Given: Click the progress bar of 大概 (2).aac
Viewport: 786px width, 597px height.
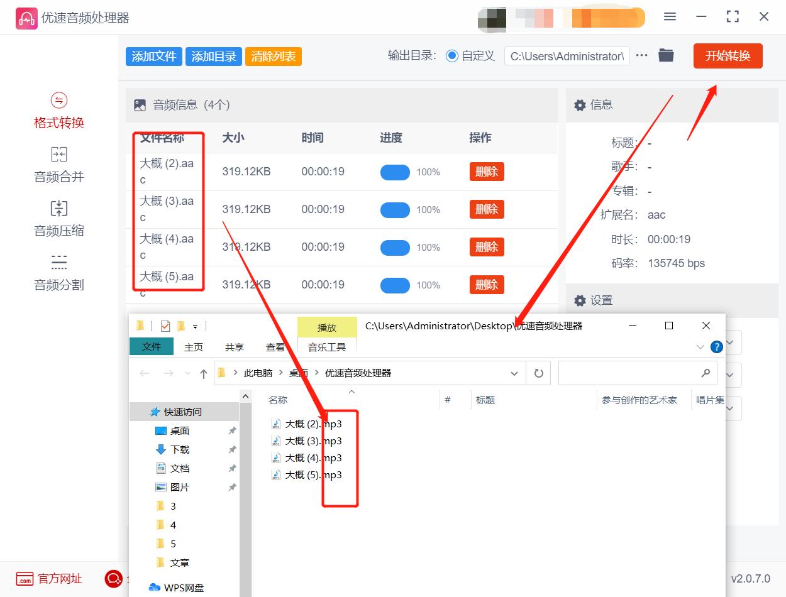Looking at the screenshot, I should pyautogui.click(x=395, y=172).
